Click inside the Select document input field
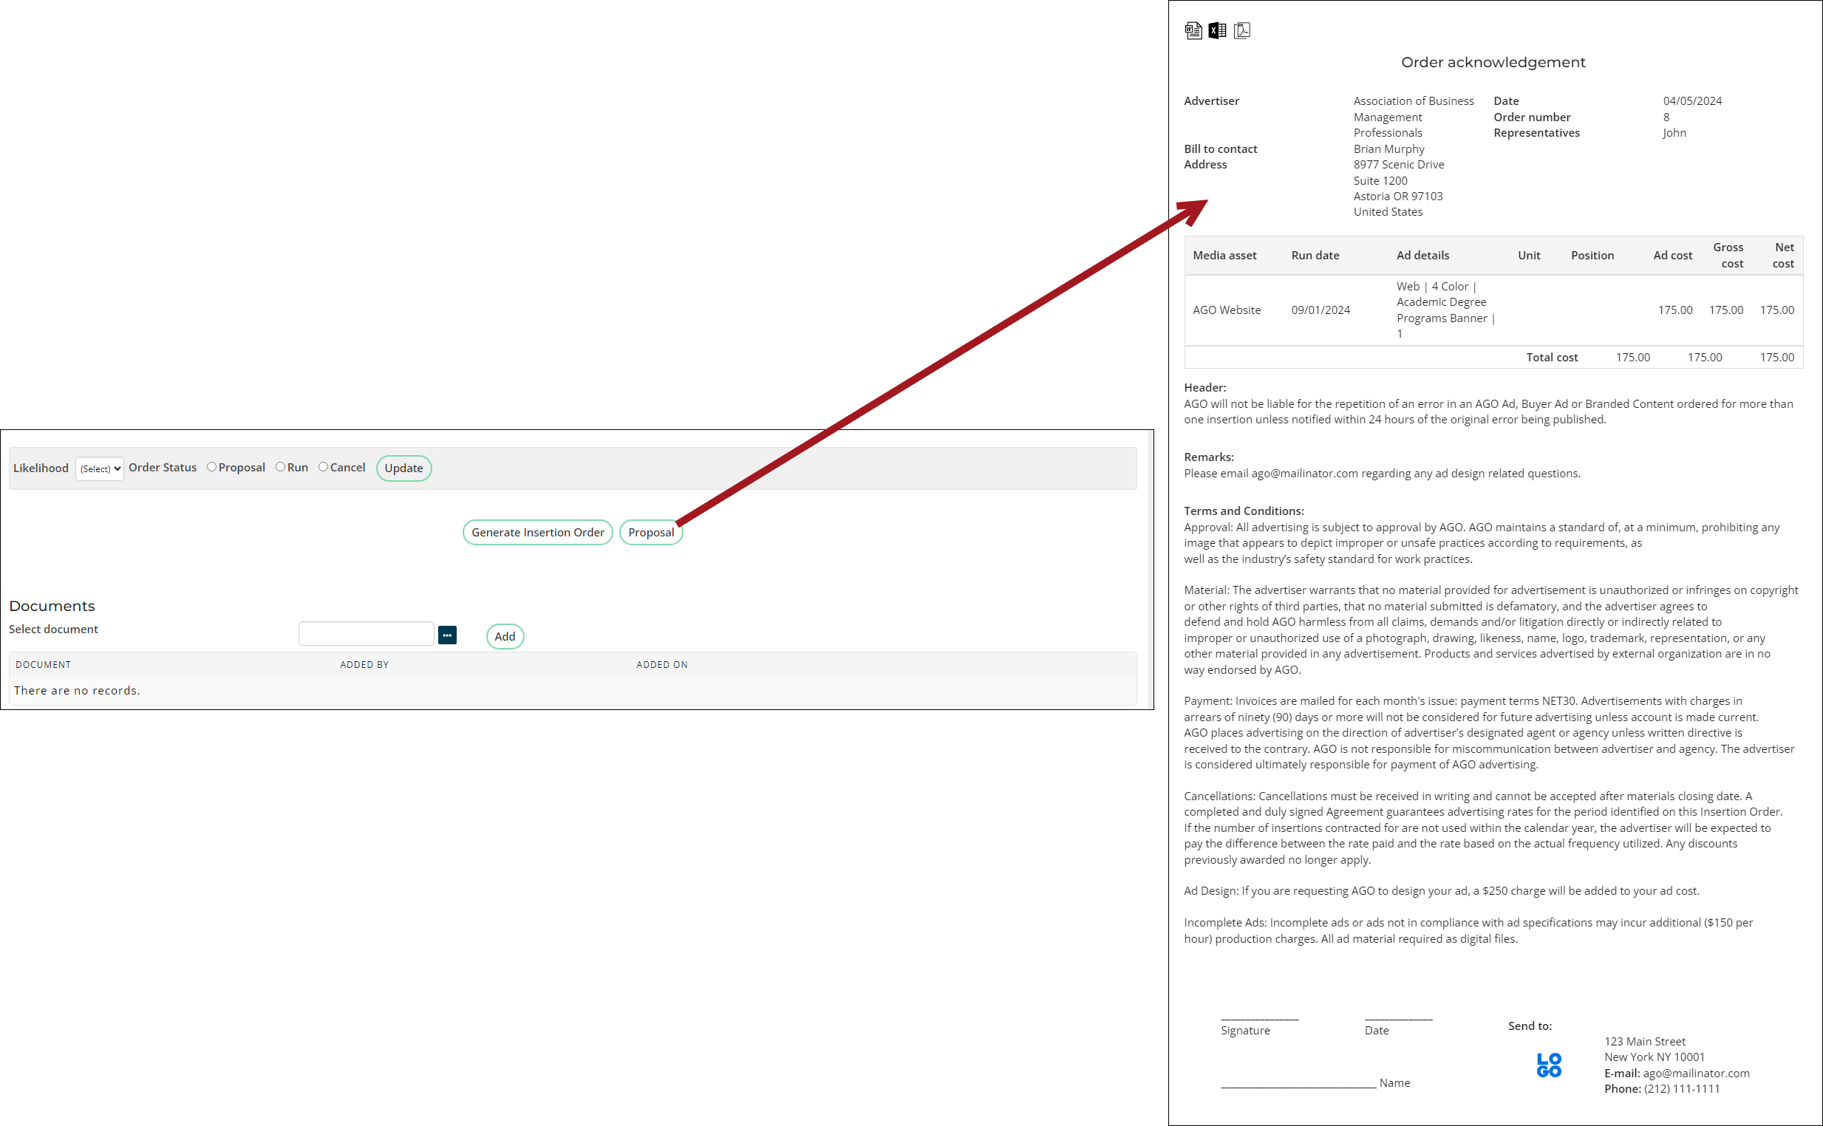Viewport: 1823px width, 1126px height. [x=366, y=632]
